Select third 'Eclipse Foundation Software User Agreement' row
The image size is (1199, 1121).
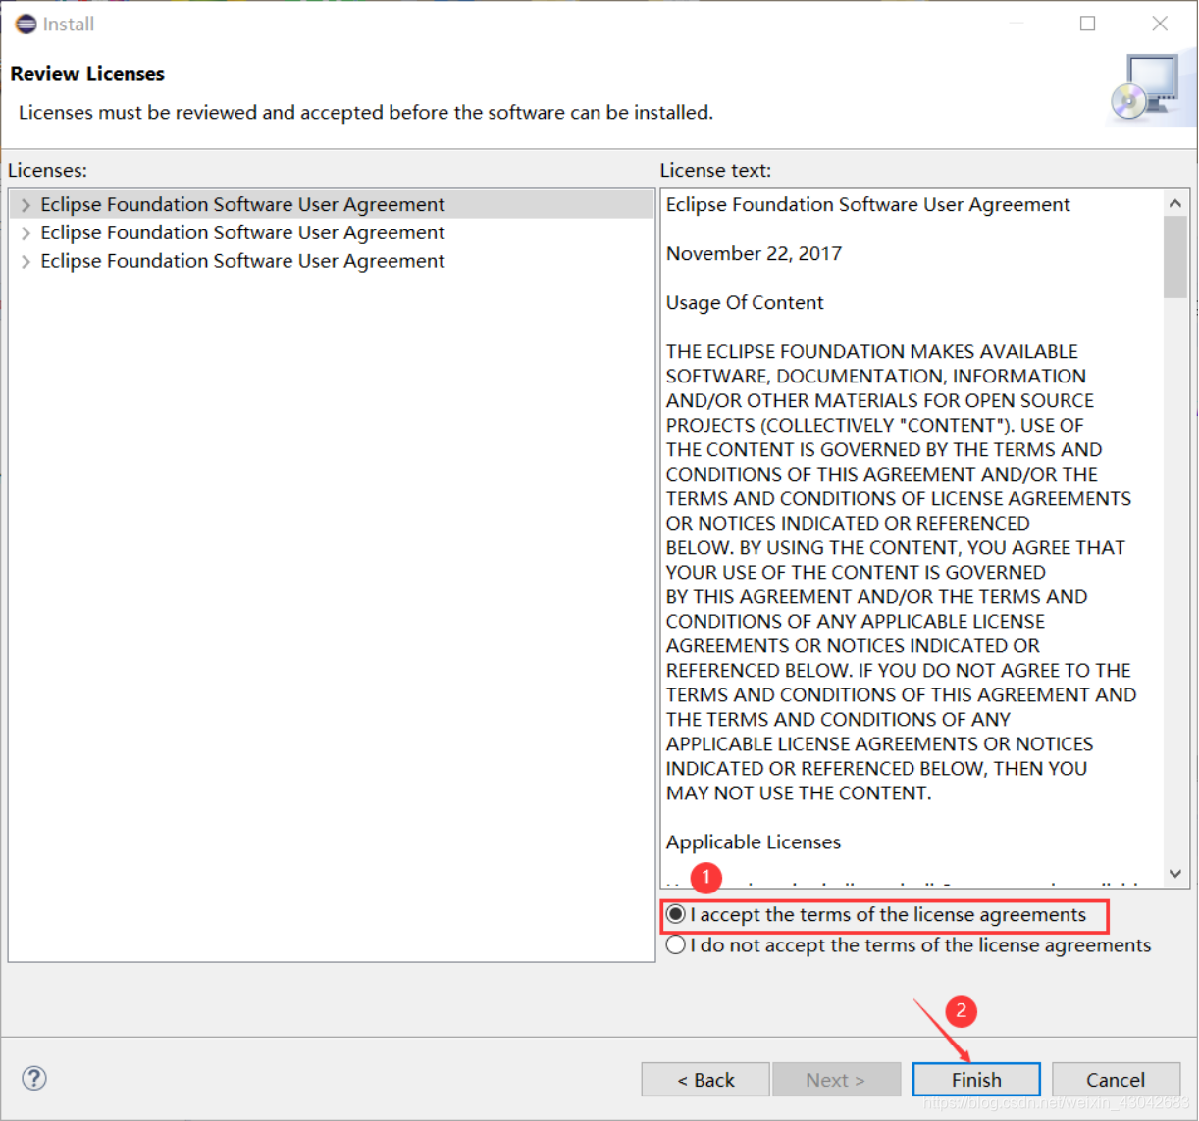tap(332, 261)
